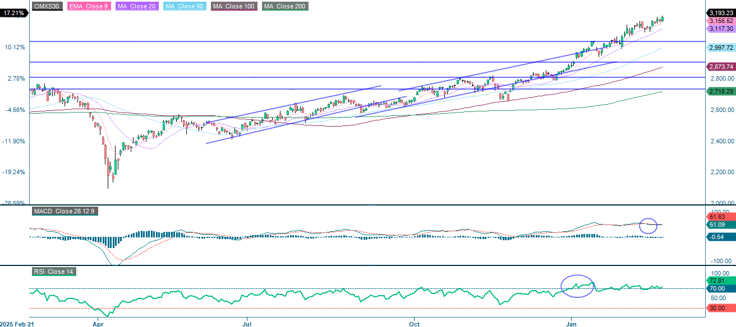Click the Jan label on time axis
Screen dimensions: 736x327
tap(572, 324)
